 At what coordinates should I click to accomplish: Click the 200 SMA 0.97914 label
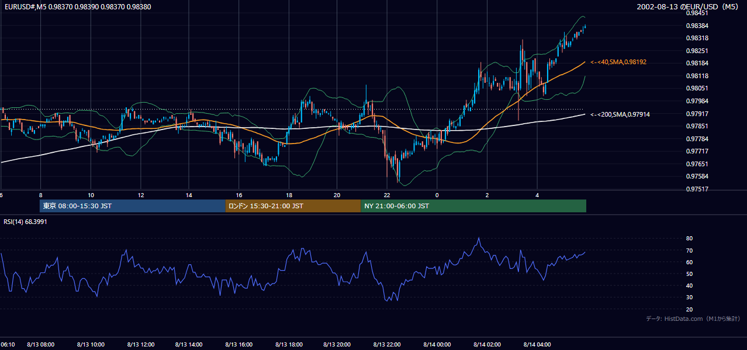coord(620,114)
